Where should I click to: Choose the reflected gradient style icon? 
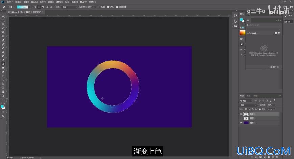47,7
